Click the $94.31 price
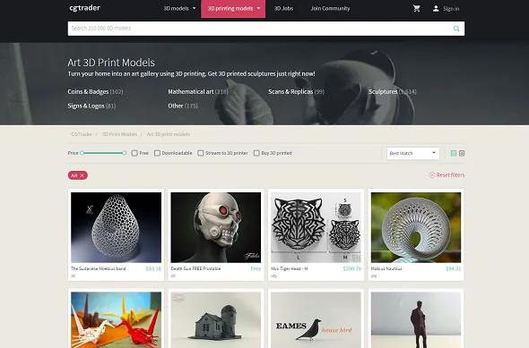529x348 pixels. click(x=453, y=269)
